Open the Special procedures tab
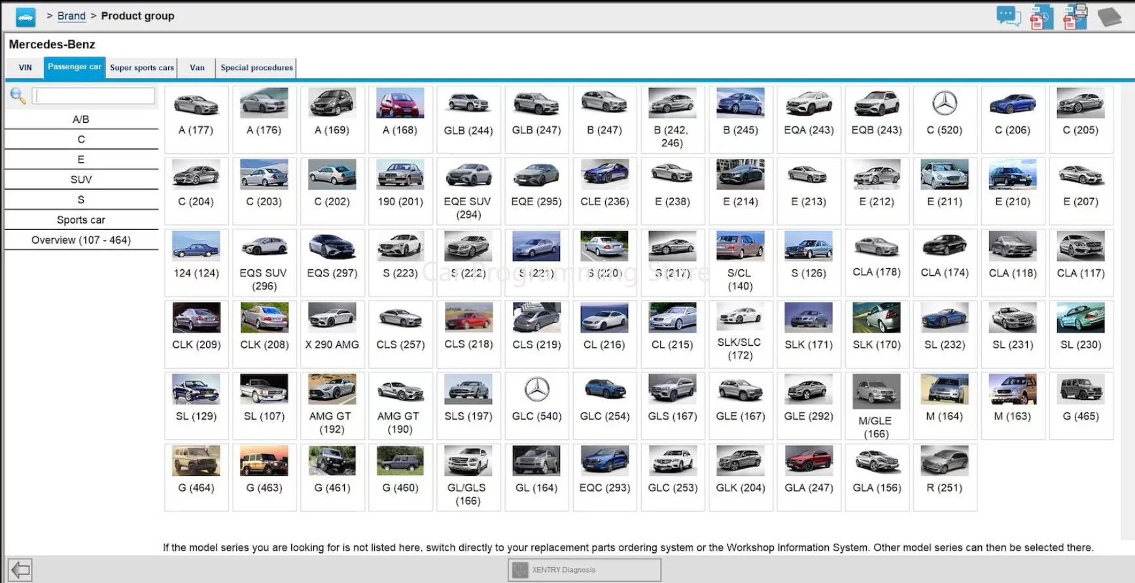This screenshot has height=583, width=1135. pos(256,68)
